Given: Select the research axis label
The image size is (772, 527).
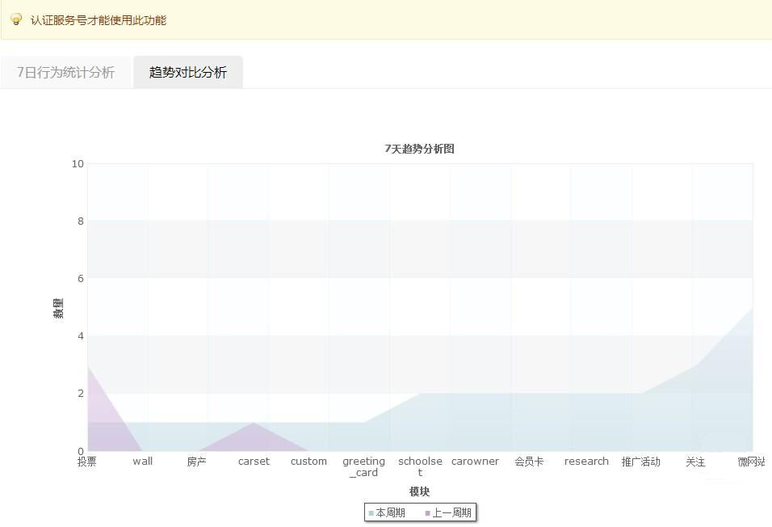Looking at the screenshot, I should [x=586, y=462].
